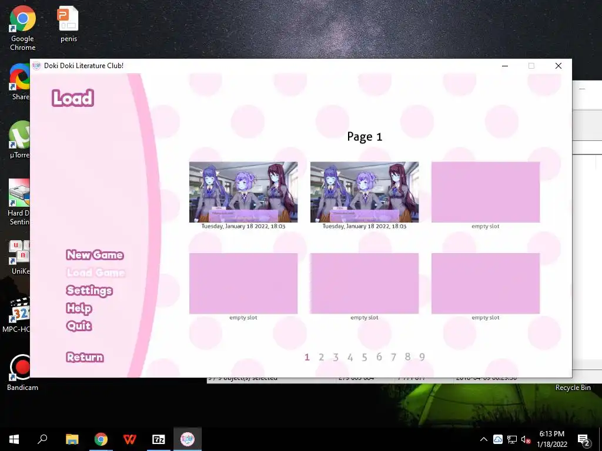
Task: Open File Explorer from taskbar
Action: point(72,439)
